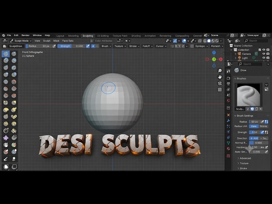Toggle Collection exclude checkbox in outliner

click(260, 50)
